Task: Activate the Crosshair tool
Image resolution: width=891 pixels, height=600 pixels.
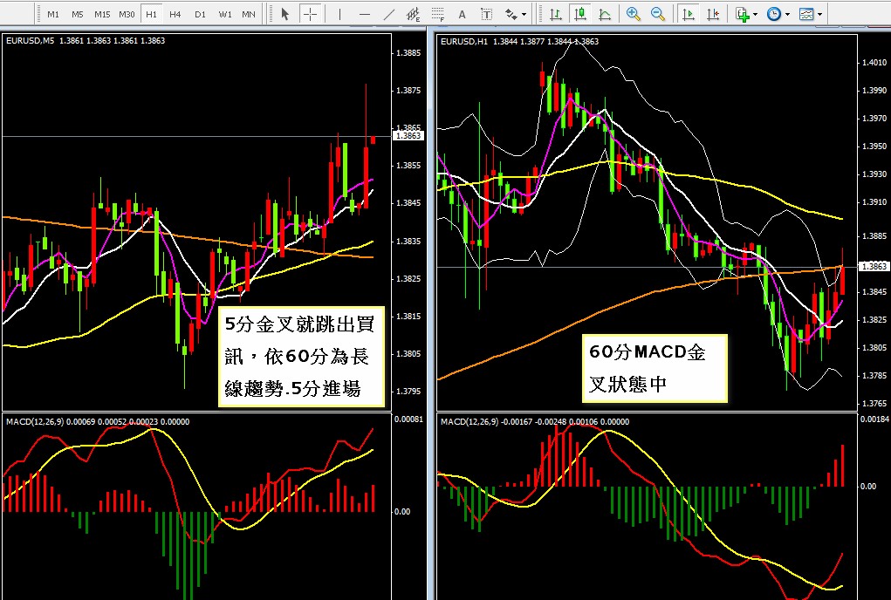Action: click(x=311, y=14)
